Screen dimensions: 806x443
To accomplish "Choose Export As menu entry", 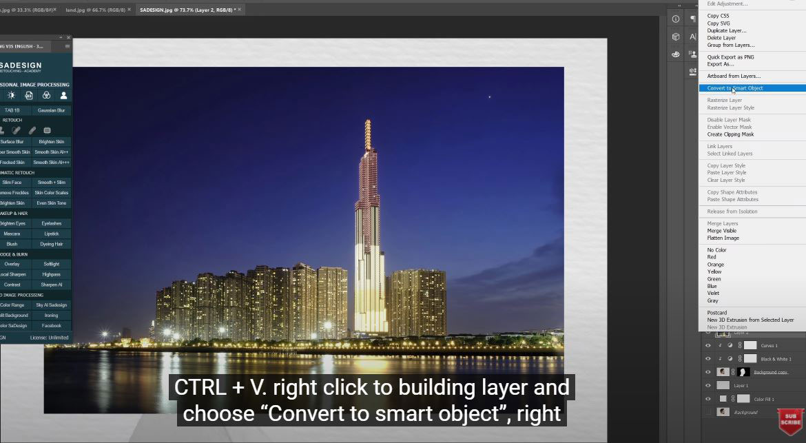I will 720,64.
